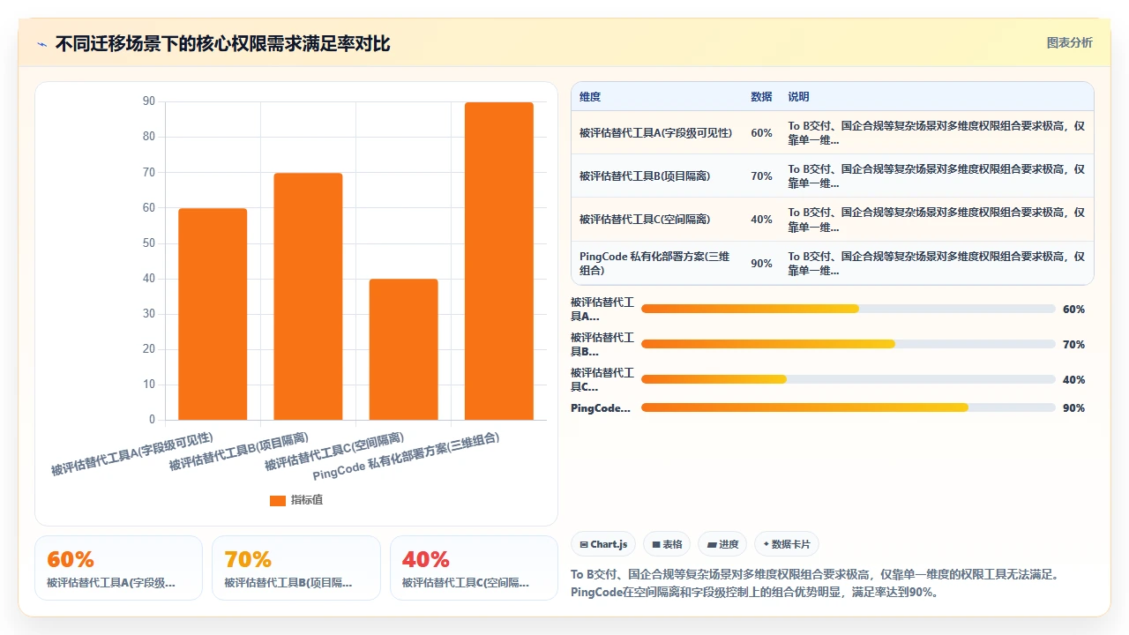Click the 数据 column header

(x=761, y=97)
